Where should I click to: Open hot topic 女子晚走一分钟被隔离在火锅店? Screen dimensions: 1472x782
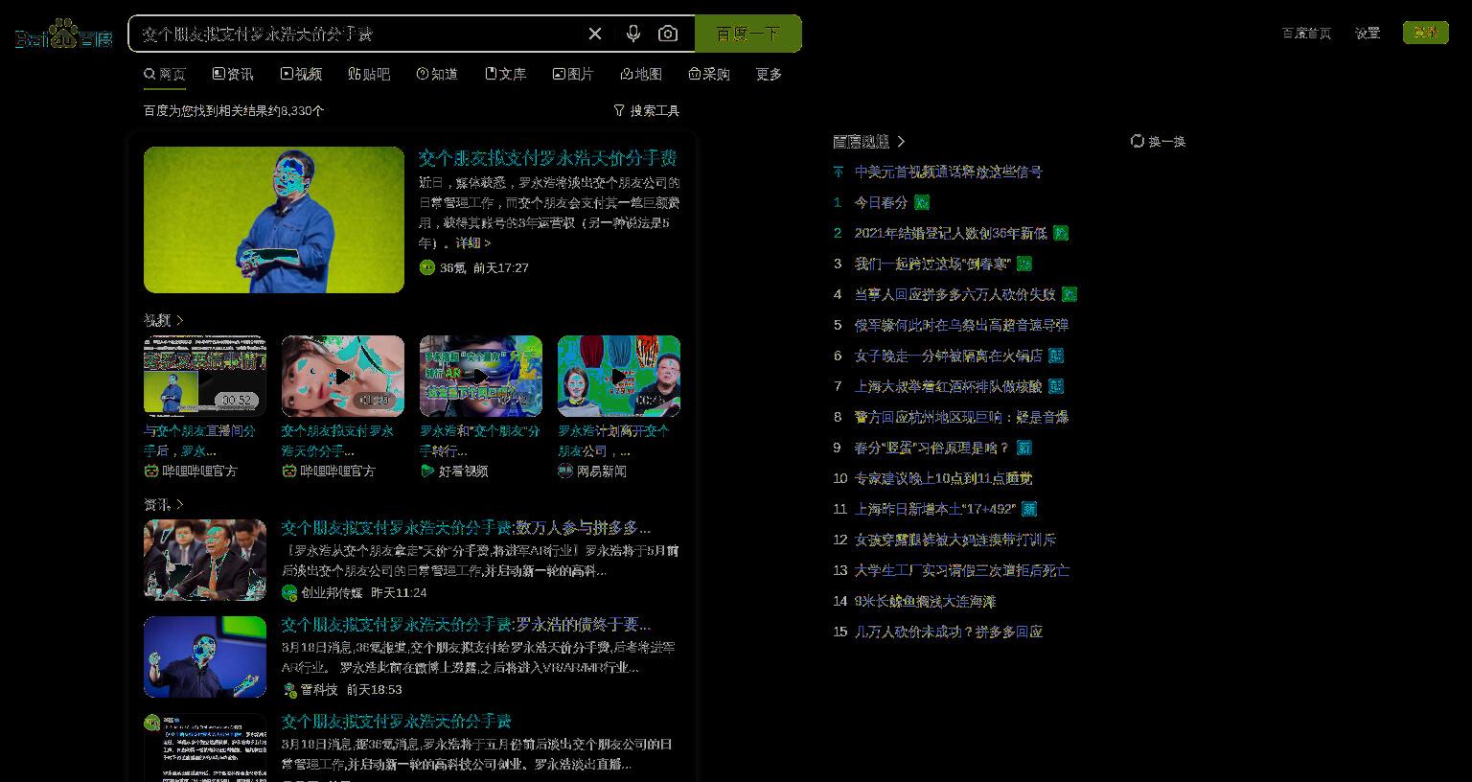(948, 356)
